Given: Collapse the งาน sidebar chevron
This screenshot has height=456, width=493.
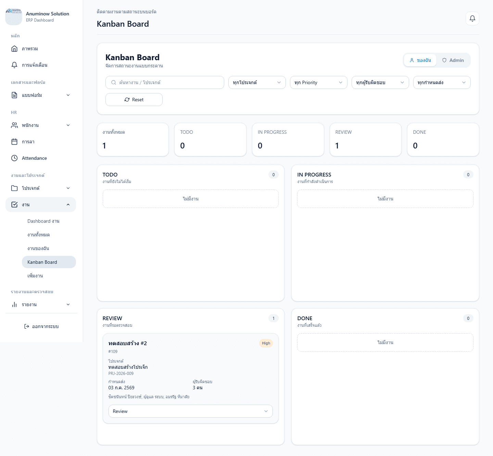Looking at the screenshot, I should [68, 205].
